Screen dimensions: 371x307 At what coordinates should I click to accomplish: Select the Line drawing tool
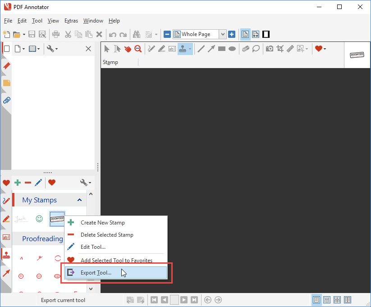click(x=201, y=49)
